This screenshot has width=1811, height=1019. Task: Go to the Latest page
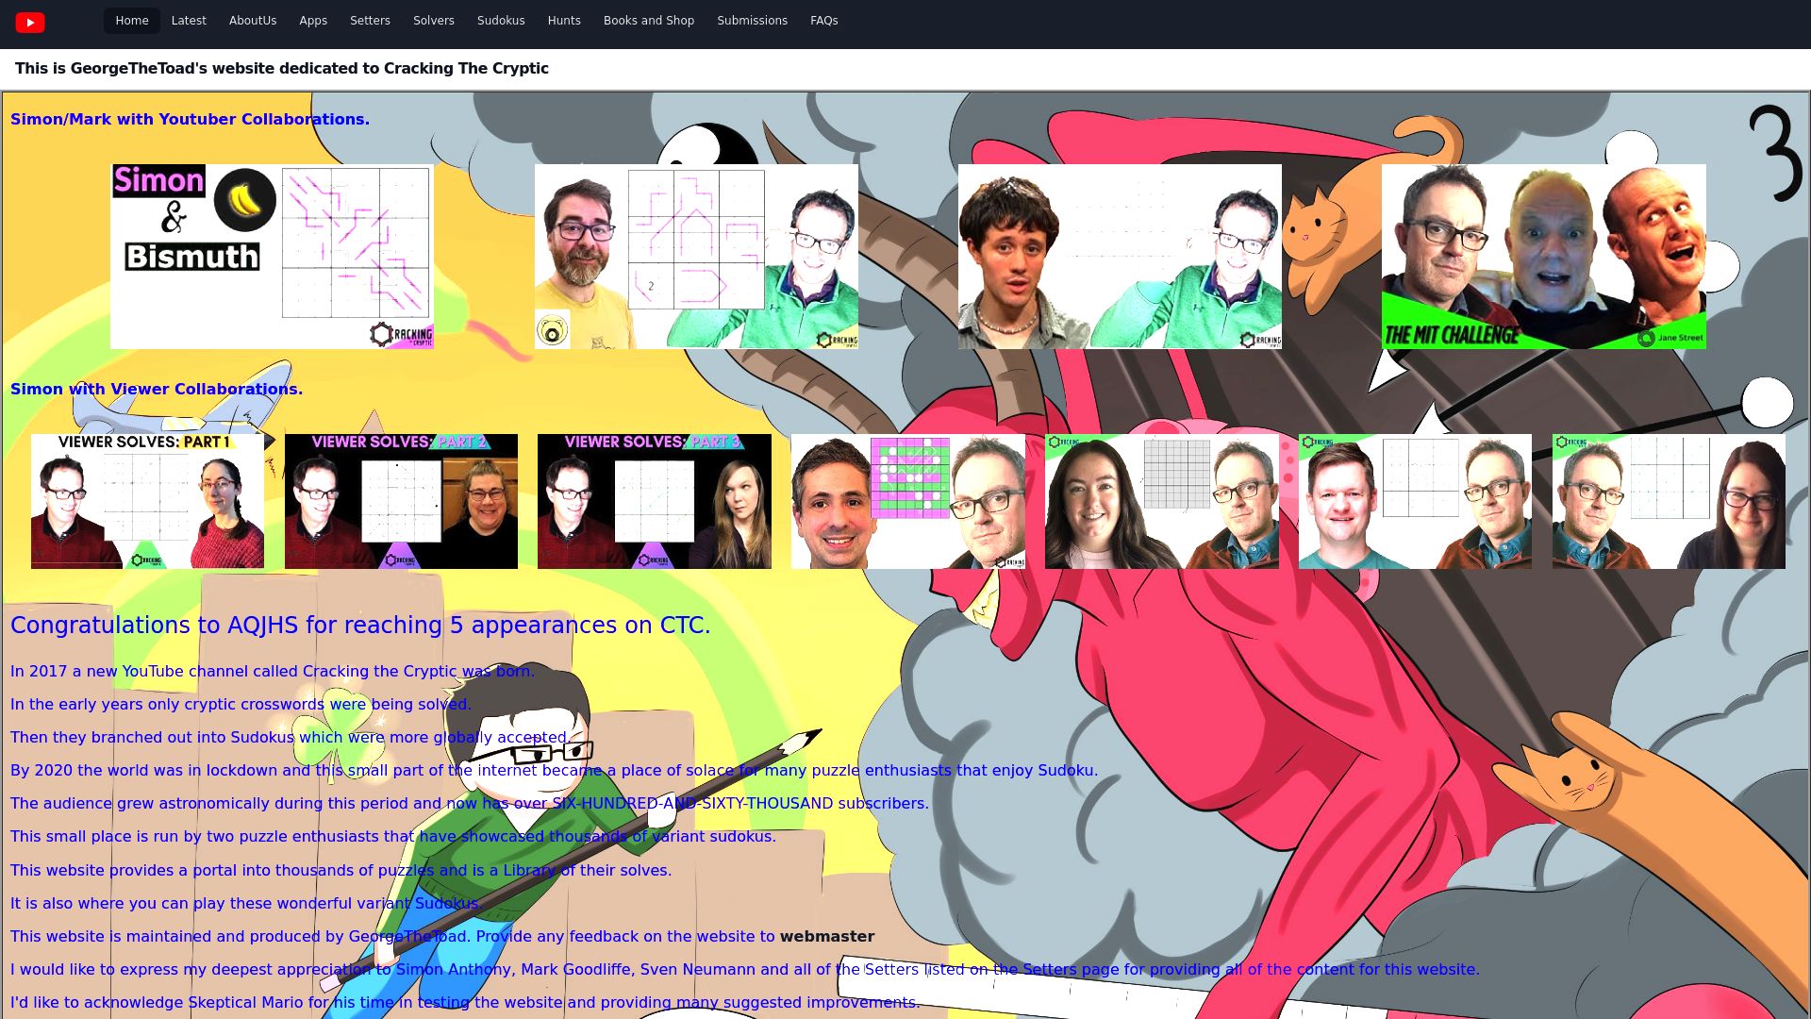tap(189, 21)
